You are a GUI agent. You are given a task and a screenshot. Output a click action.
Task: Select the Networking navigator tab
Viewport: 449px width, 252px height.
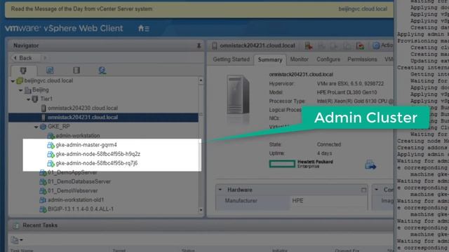tap(102, 70)
